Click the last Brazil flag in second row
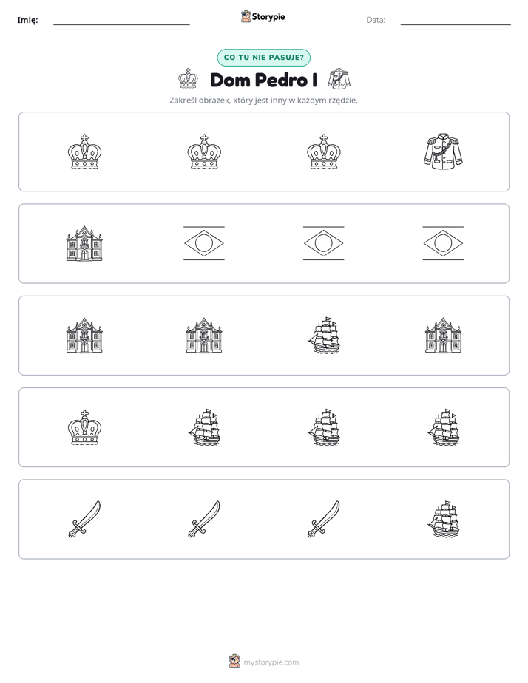 [x=443, y=243]
